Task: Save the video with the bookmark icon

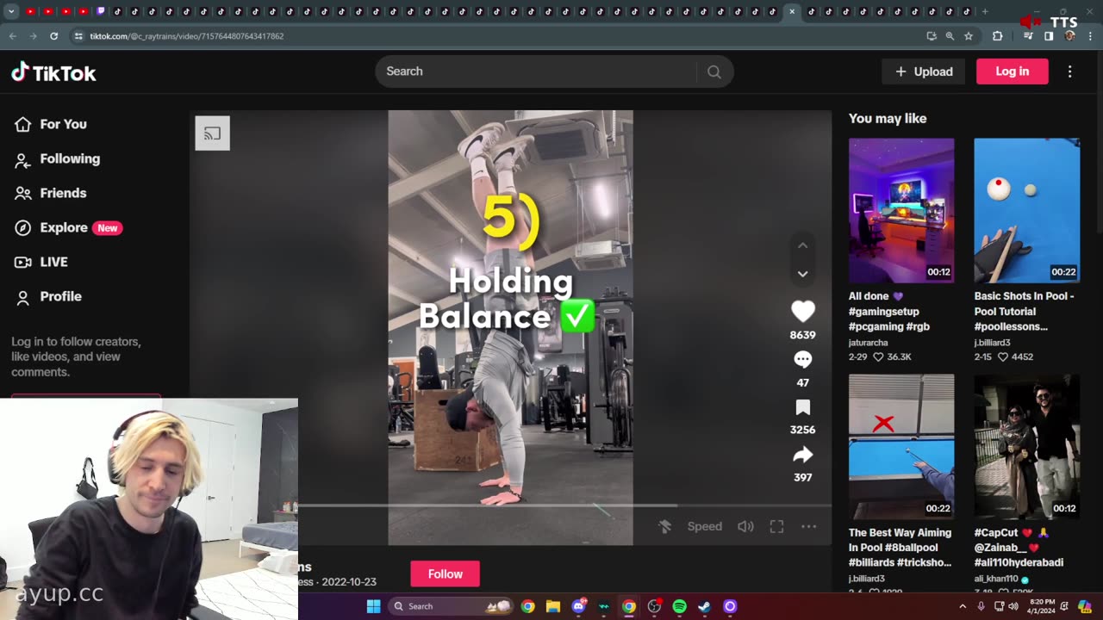Action: tap(802, 406)
